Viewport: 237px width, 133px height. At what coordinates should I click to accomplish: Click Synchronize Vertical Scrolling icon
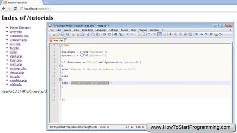click(x=138, y=34)
